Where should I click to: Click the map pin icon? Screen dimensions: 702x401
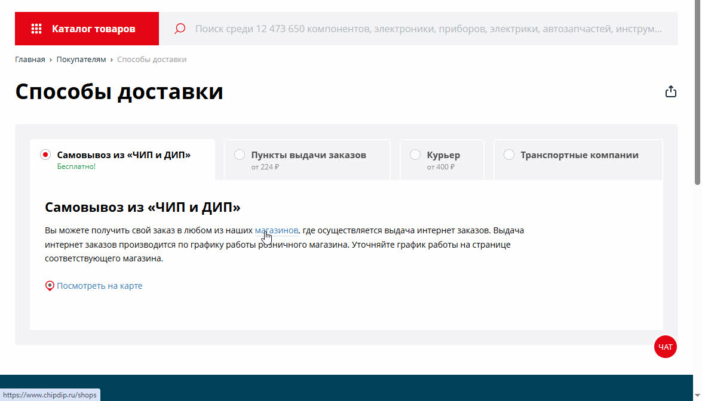(50, 286)
